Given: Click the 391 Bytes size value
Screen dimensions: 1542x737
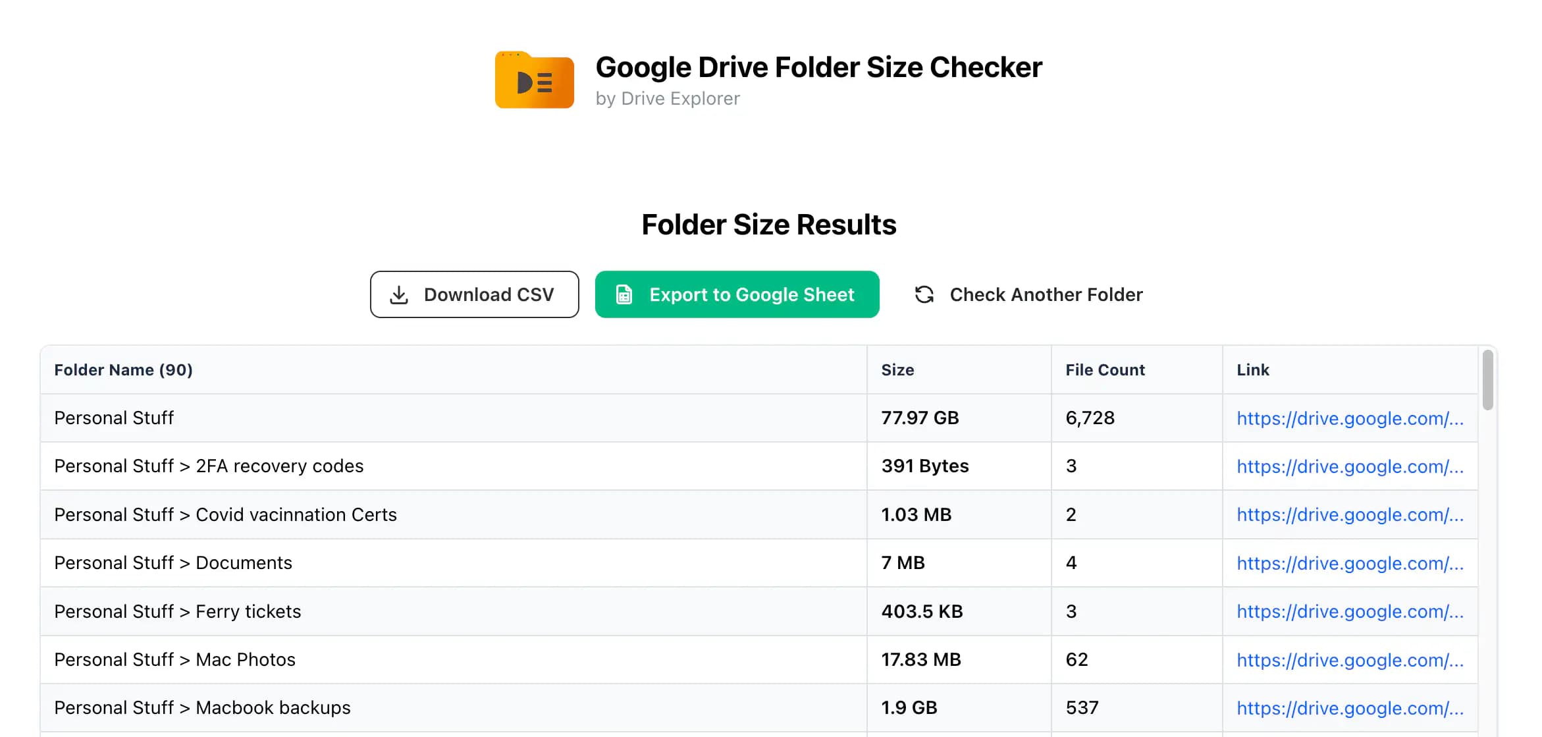Looking at the screenshot, I should click(x=925, y=466).
